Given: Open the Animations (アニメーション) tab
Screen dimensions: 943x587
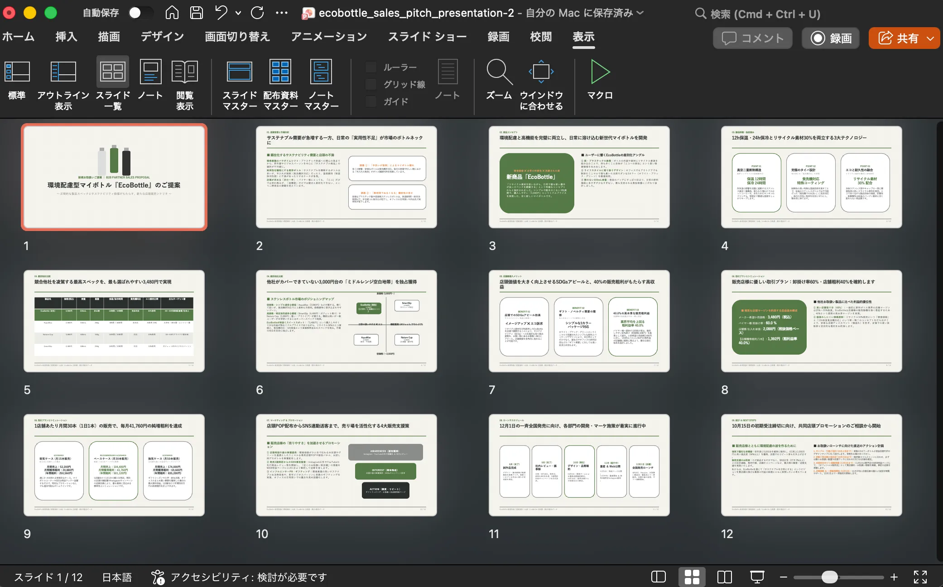Looking at the screenshot, I should coord(329,36).
